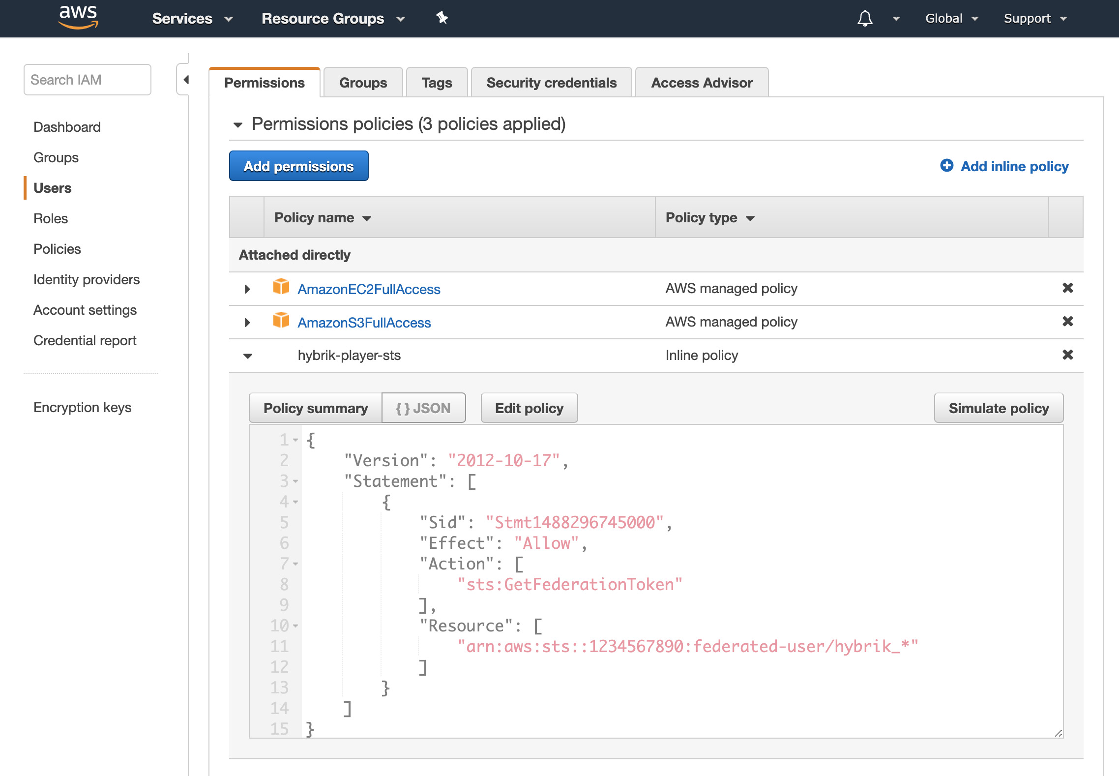Click the "Allow" effect value
1119x776 pixels.
tap(546, 543)
